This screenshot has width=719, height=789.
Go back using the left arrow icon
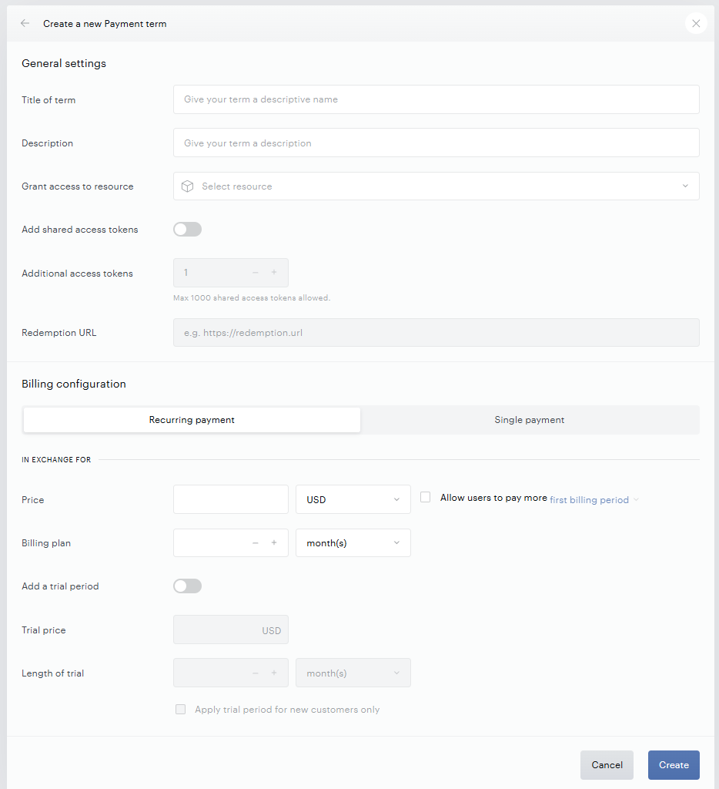tap(25, 23)
